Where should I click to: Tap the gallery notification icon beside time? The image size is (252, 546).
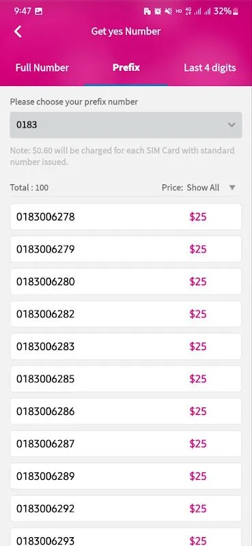[39, 12]
